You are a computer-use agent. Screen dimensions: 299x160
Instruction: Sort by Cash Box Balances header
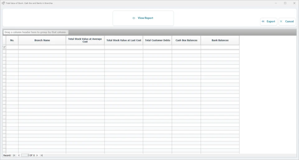point(186,40)
